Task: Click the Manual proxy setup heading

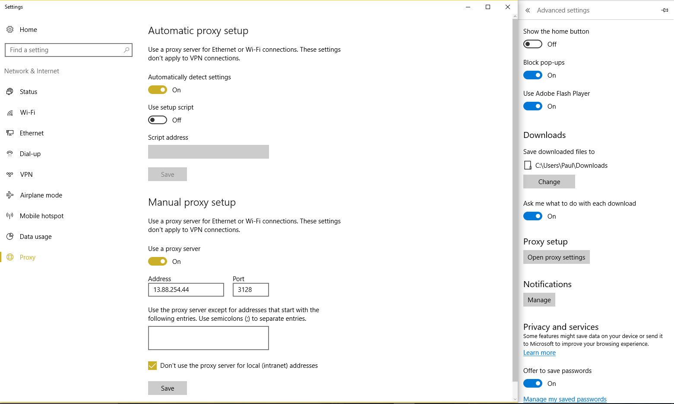Action: (192, 202)
